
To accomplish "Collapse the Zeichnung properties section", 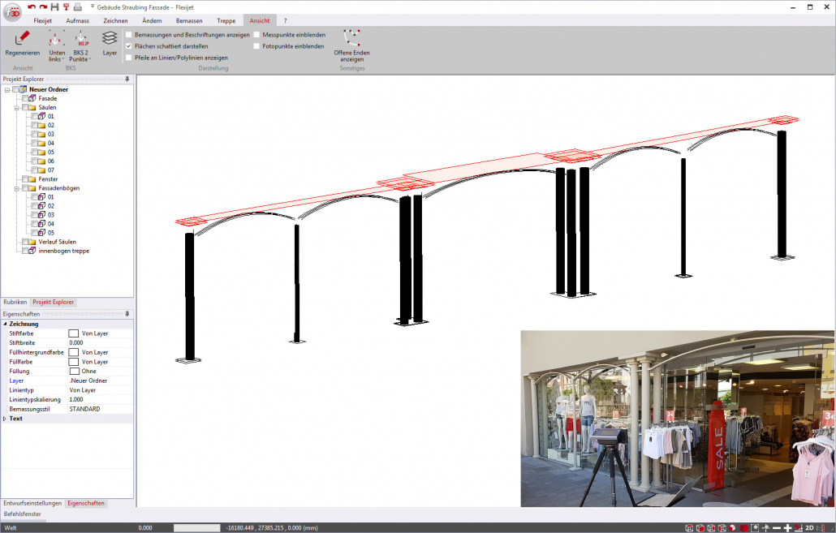I will [5, 324].
